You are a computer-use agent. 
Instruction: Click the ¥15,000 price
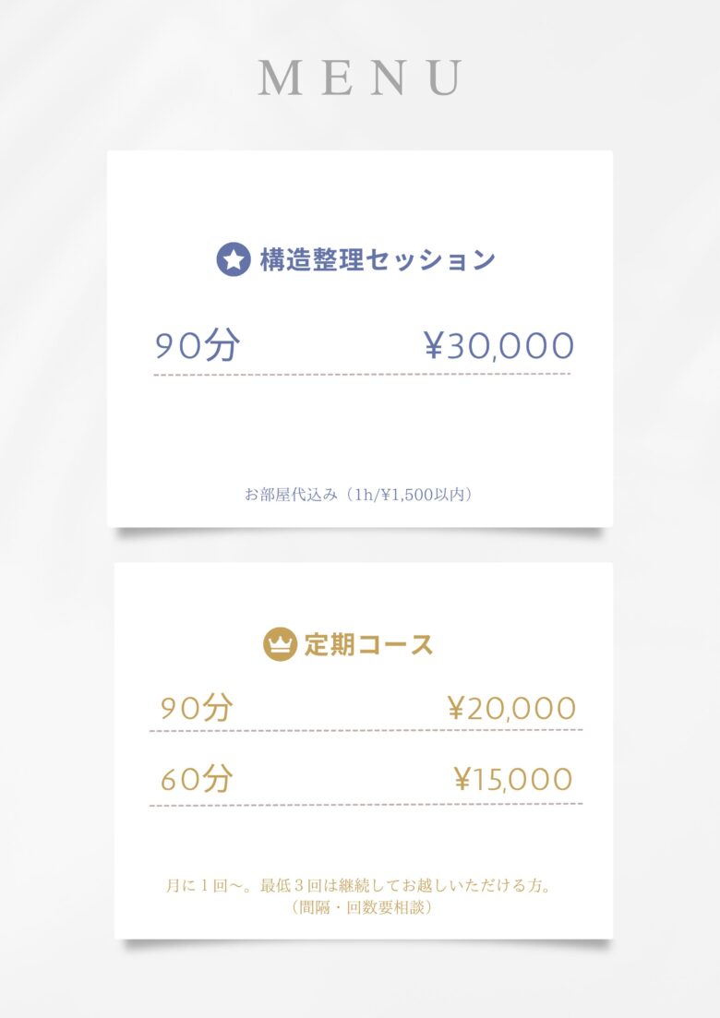(x=514, y=780)
